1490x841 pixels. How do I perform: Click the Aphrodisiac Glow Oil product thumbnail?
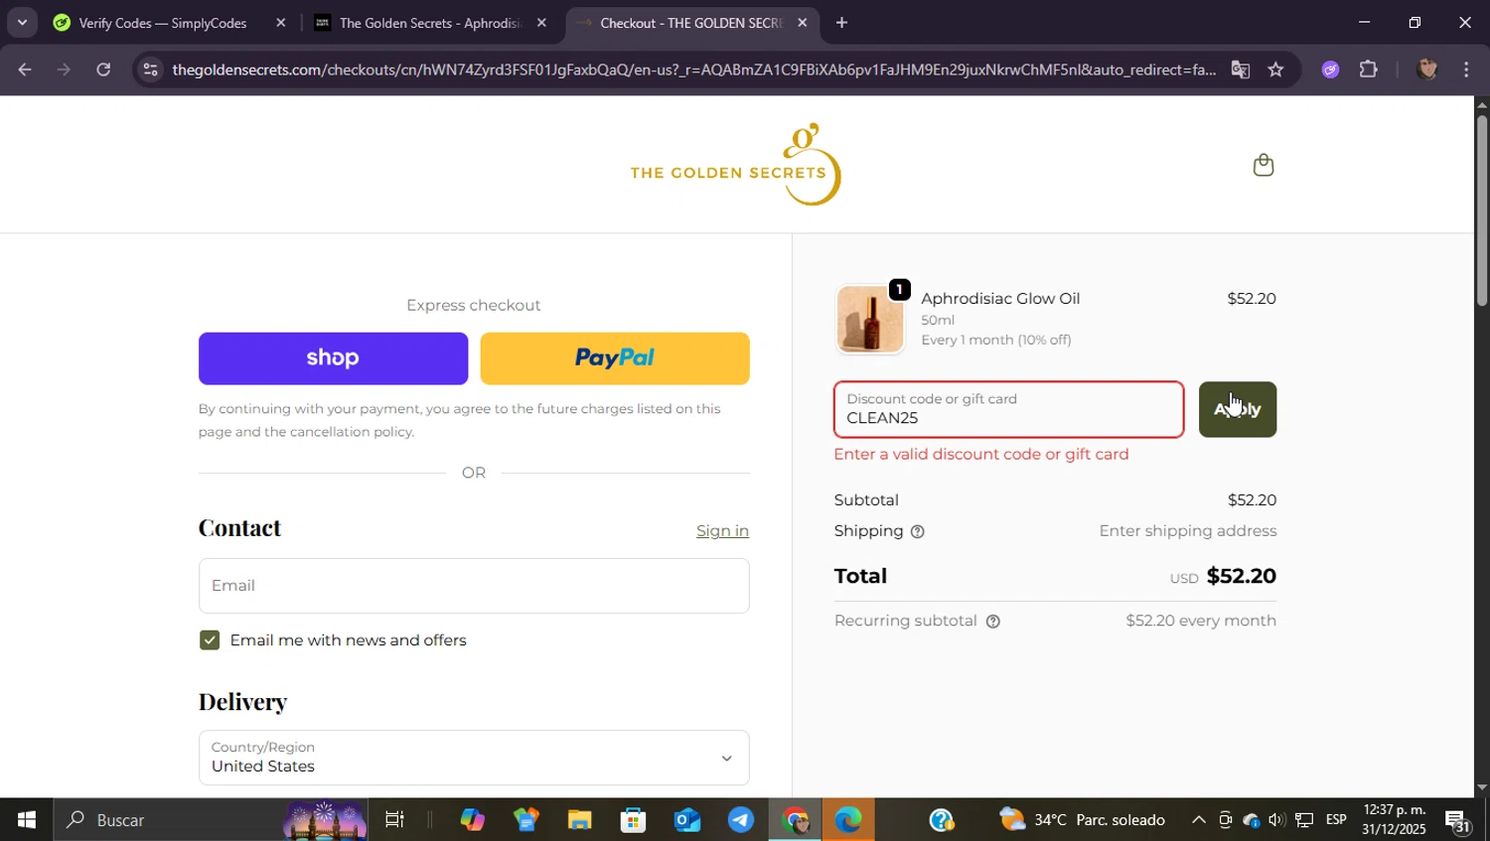coord(870,320)
